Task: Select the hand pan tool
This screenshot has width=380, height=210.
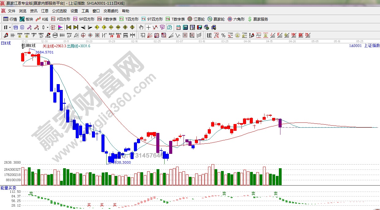Action: (141, 27)
